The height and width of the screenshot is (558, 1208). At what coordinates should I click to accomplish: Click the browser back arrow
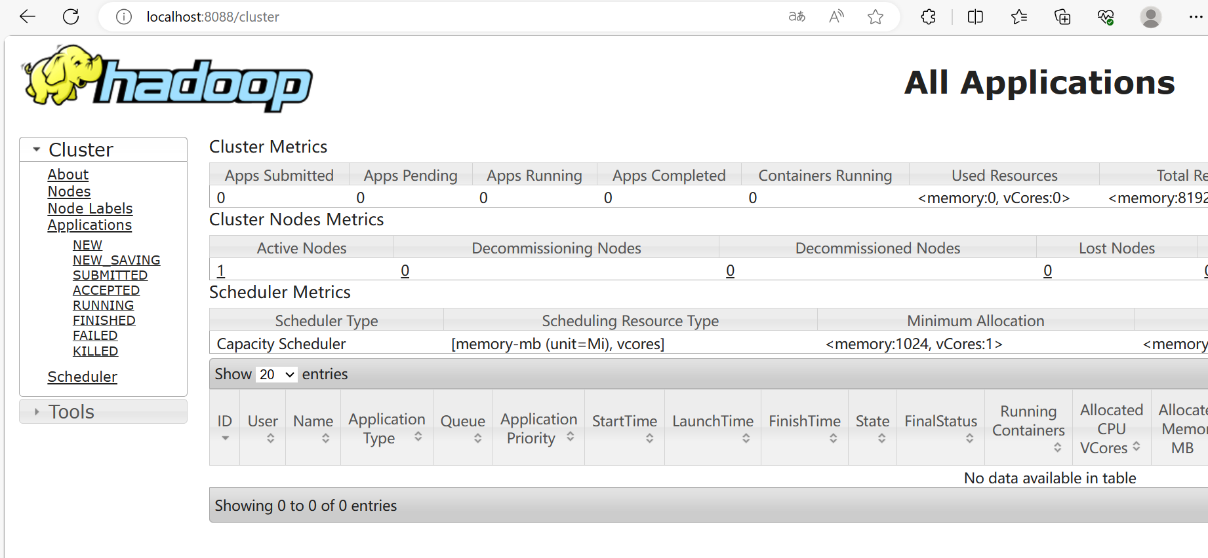click(x=28, y=17)
